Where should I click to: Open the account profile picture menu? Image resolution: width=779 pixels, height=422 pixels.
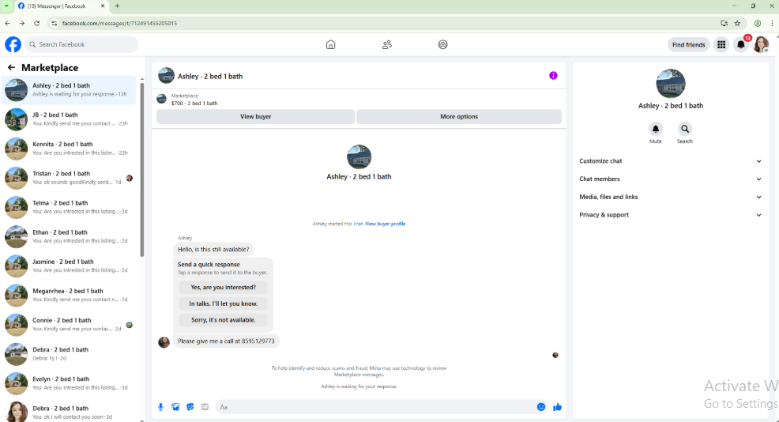pos(761,45)
